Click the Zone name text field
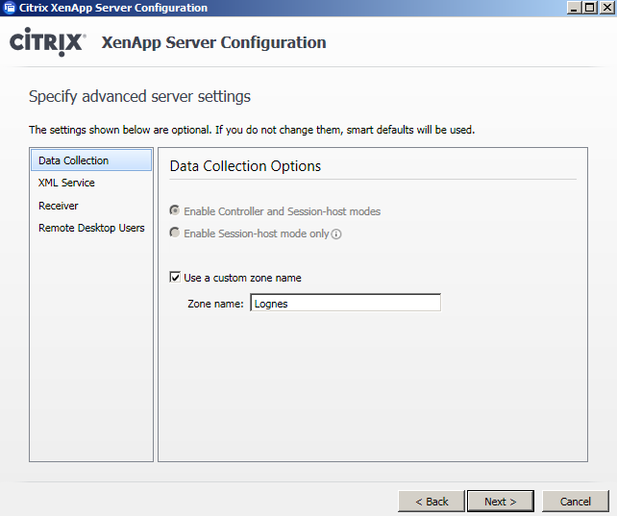 (345, 303)
